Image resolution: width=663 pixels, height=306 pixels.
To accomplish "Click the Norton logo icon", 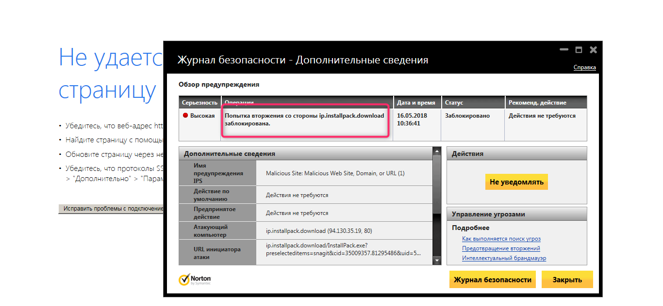I will pos(184,280).
